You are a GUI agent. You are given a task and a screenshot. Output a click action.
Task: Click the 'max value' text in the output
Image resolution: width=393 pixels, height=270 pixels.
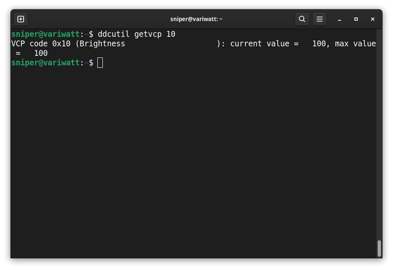pyautogui.click(x=355, y=44)
